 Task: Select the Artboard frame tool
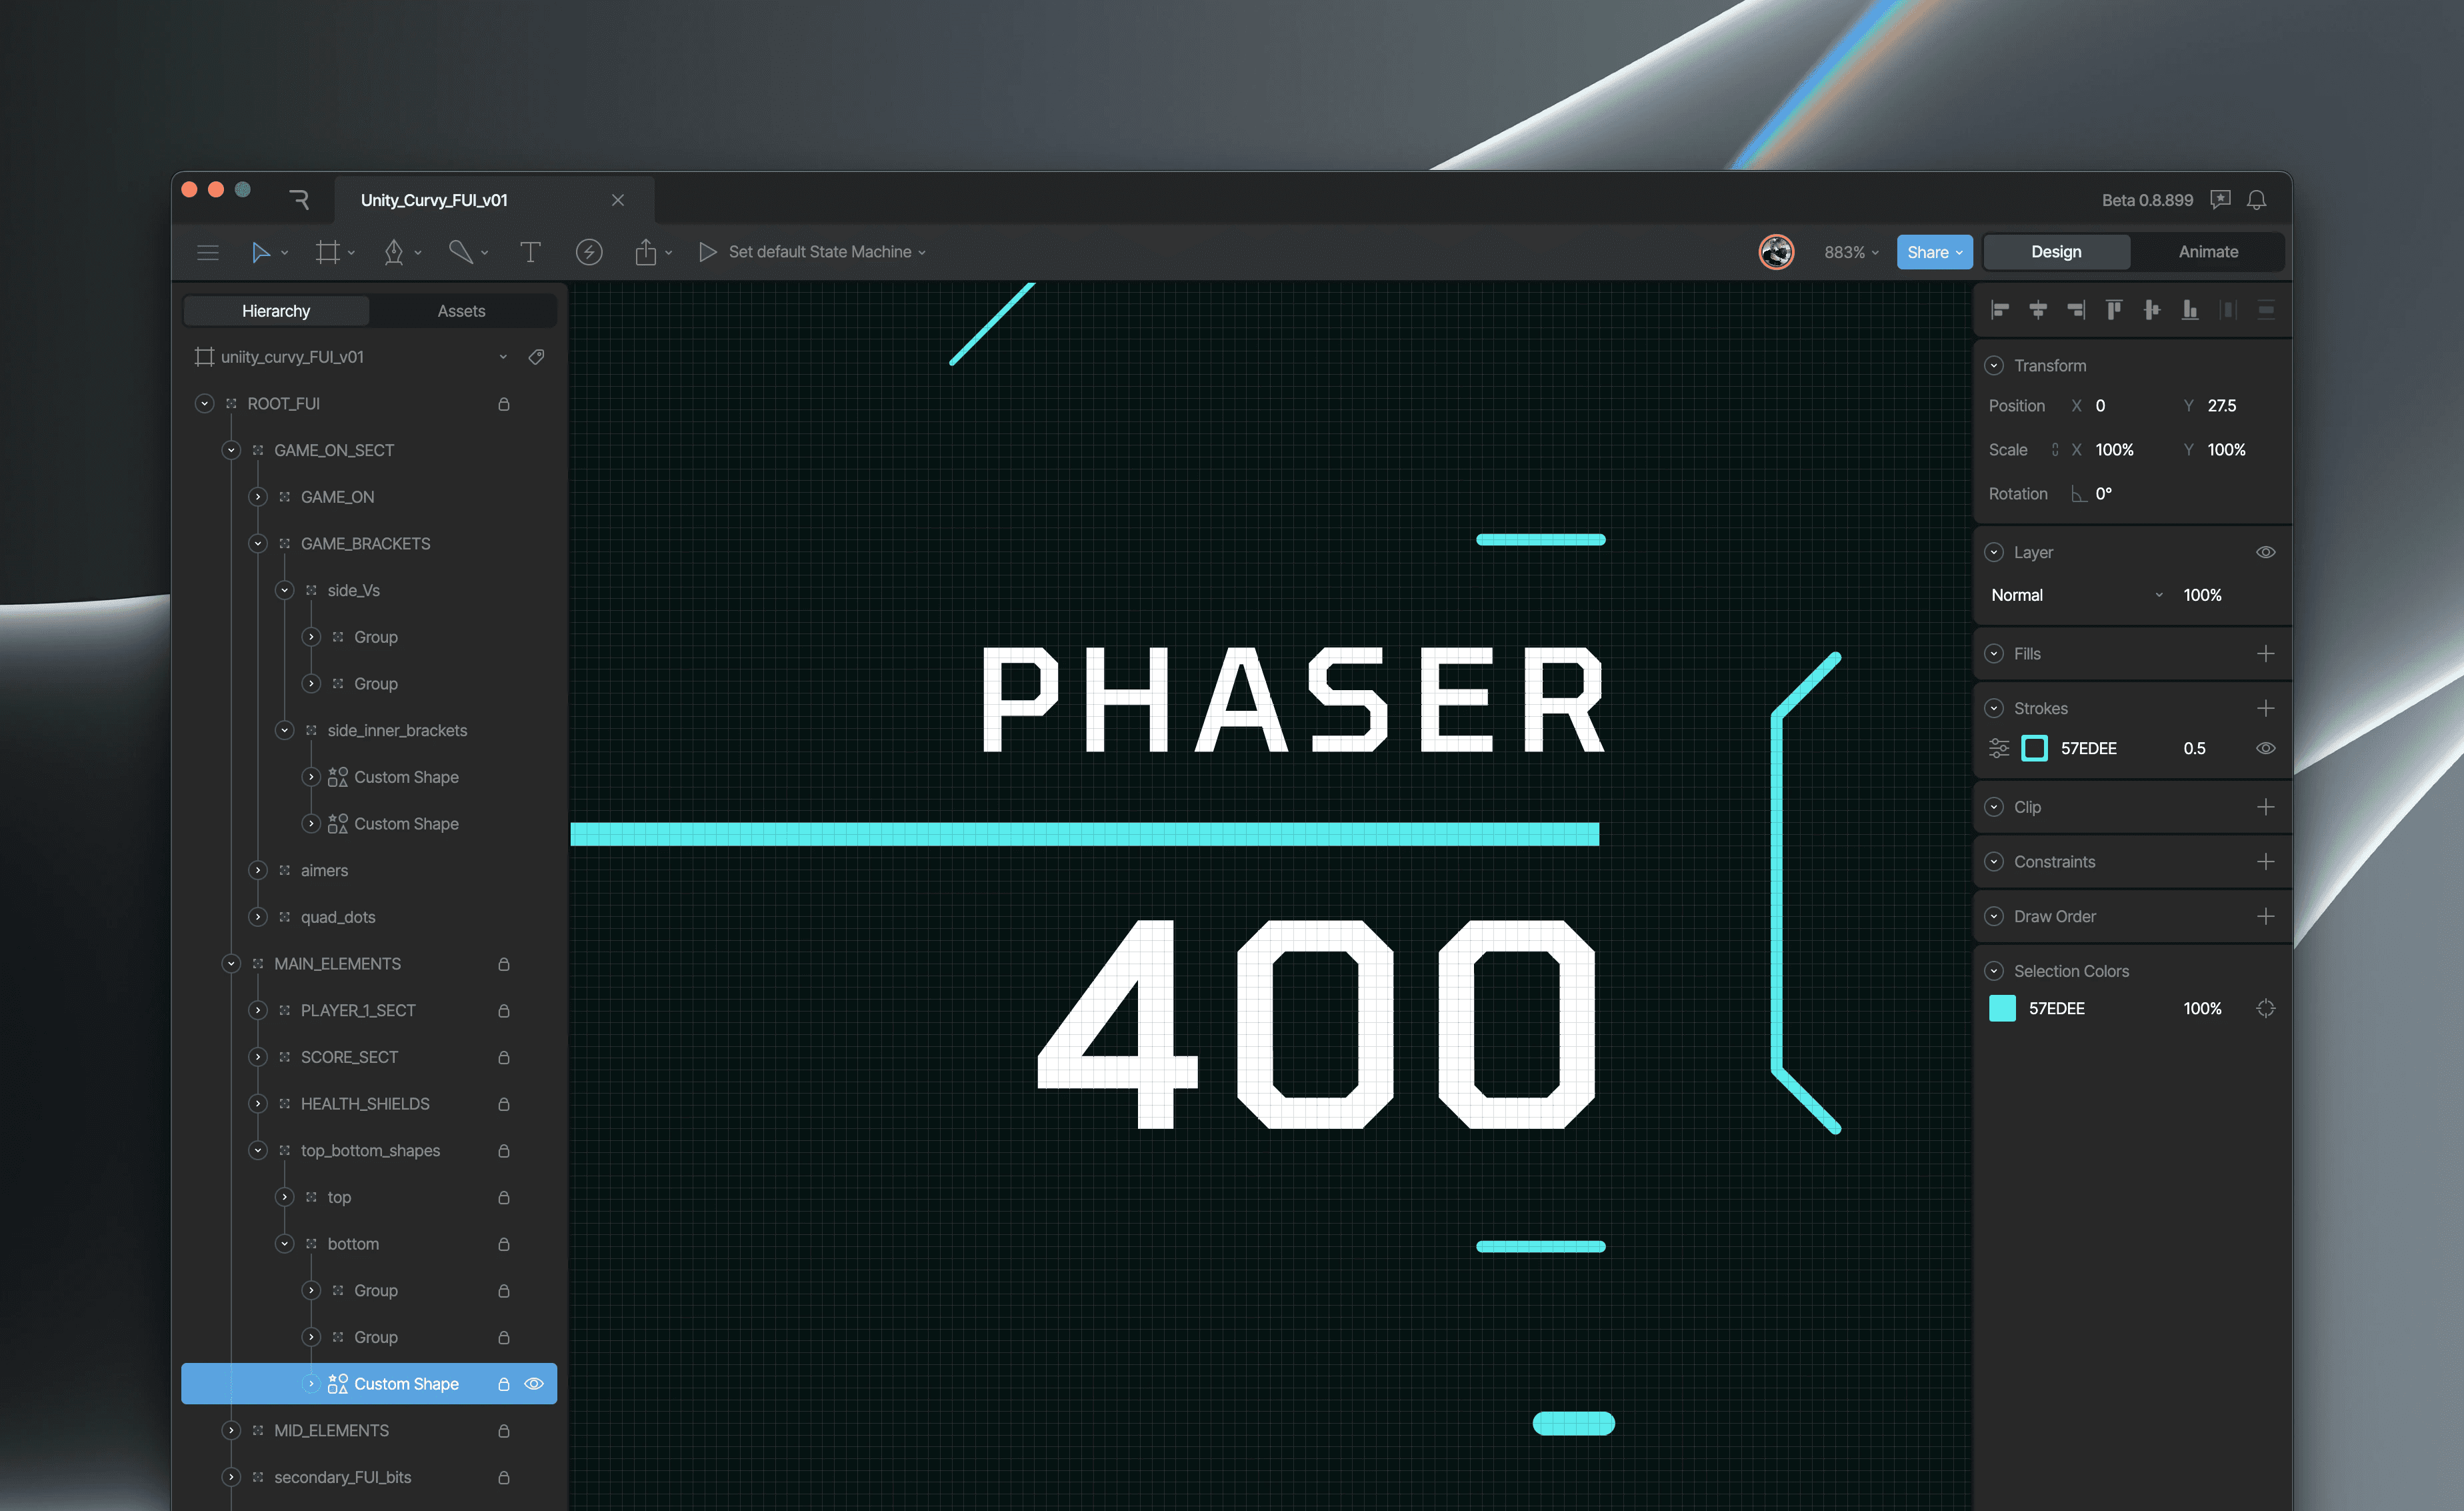[x=327, y=252]
